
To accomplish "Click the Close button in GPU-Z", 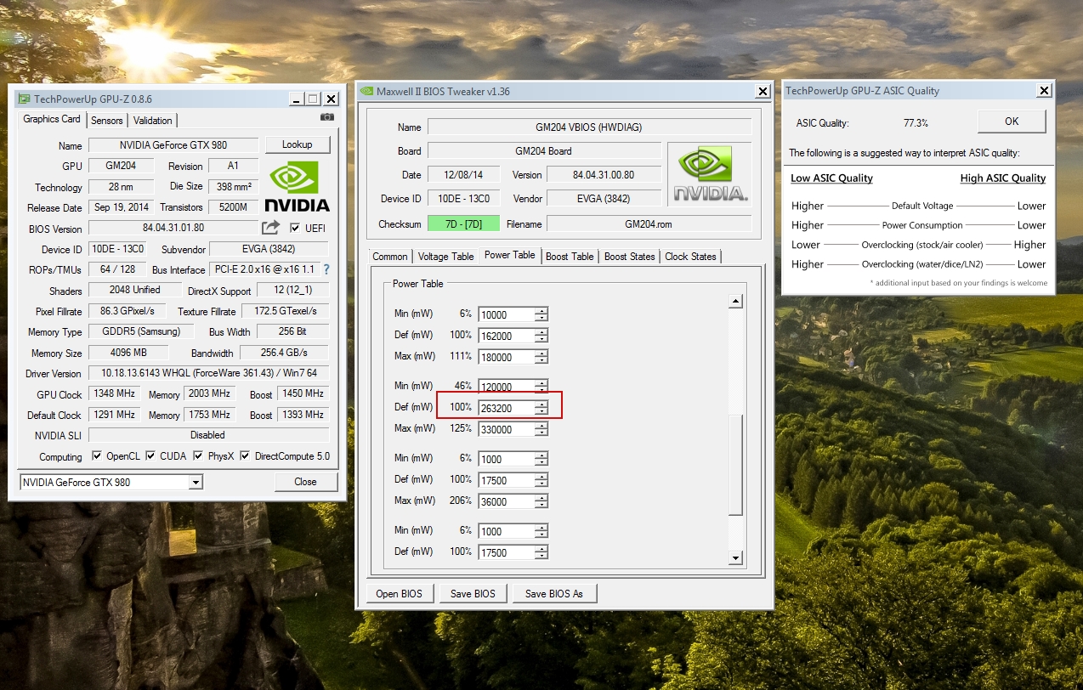I will [x=305, y=482].
